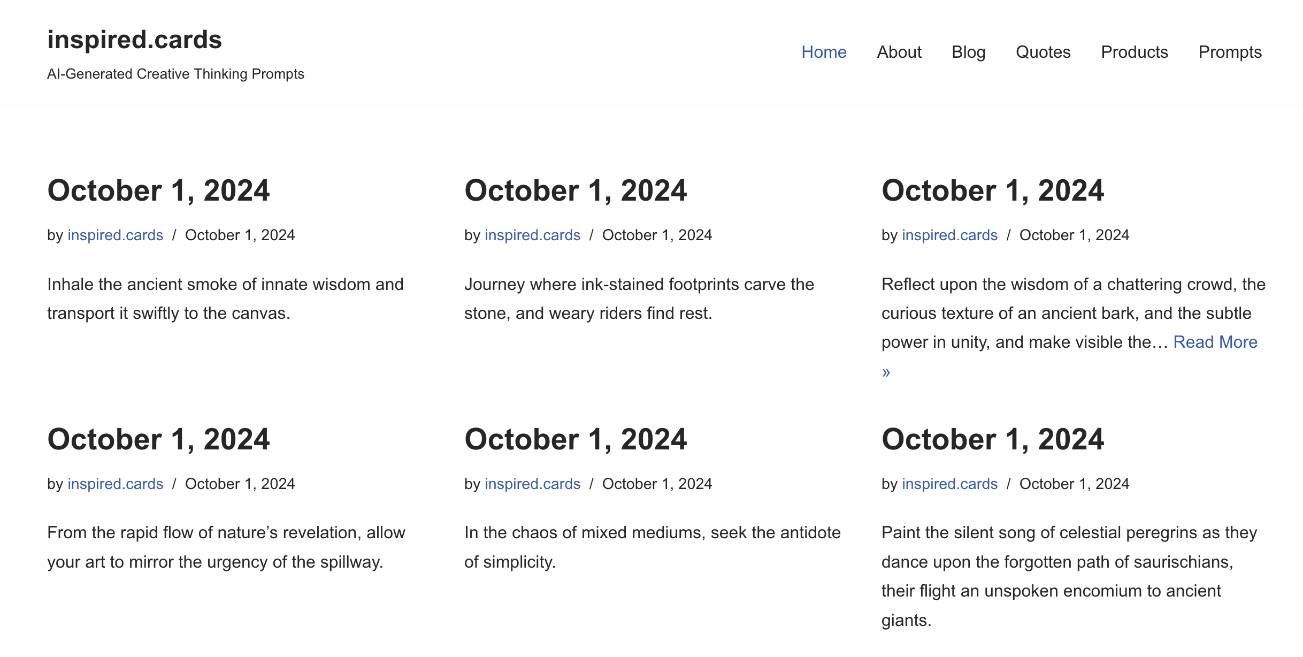Select Quotes in the navigation
Viewport: 1303px width, 657px height.
tap(1043, 52)
